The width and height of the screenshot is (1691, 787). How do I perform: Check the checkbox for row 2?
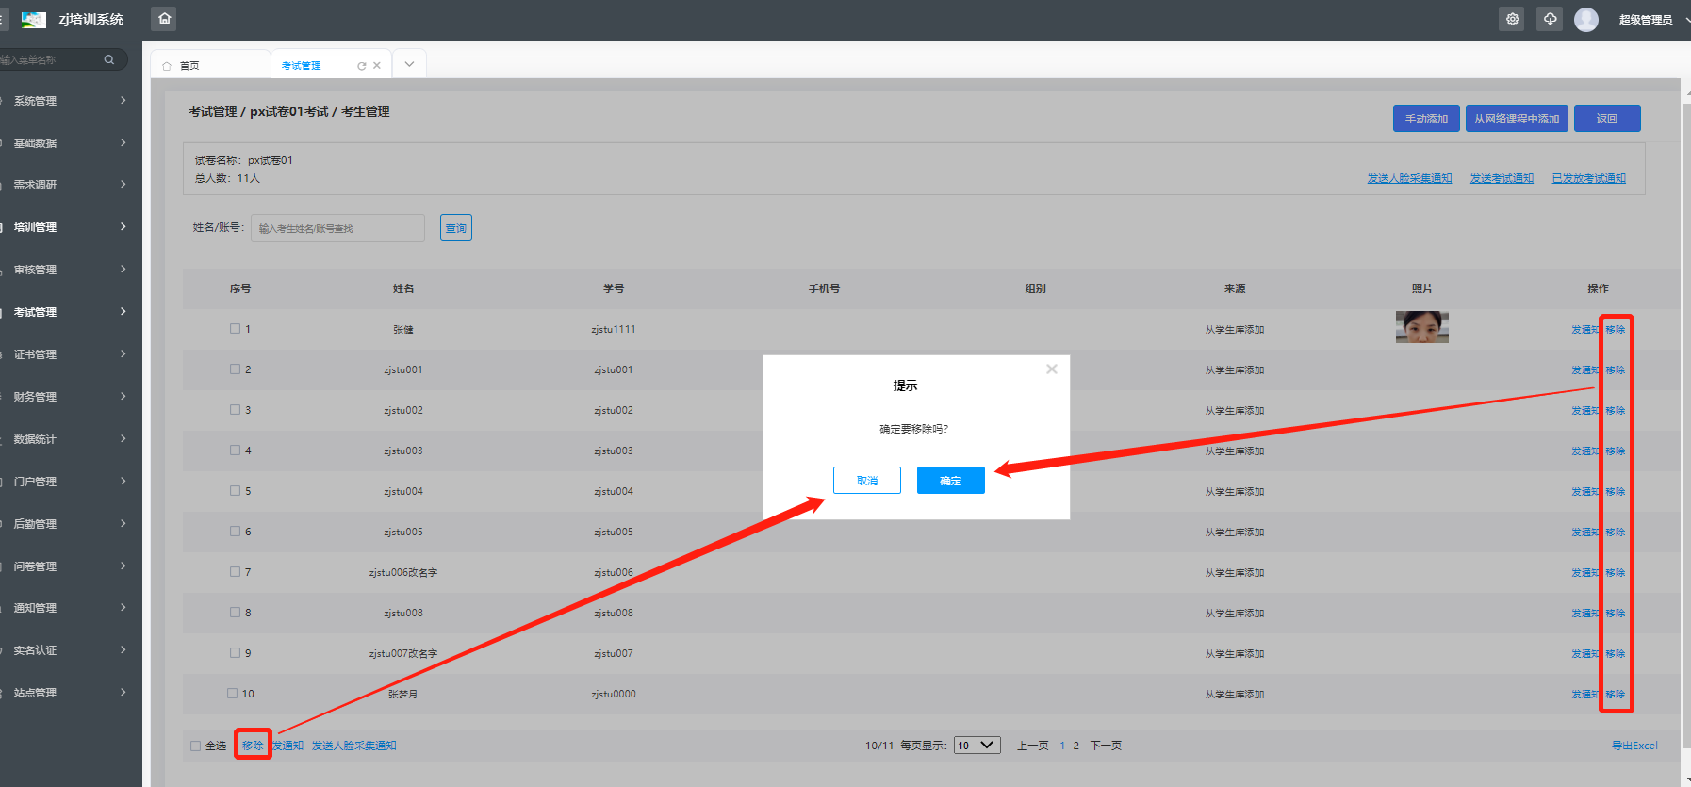click(235, 369)
